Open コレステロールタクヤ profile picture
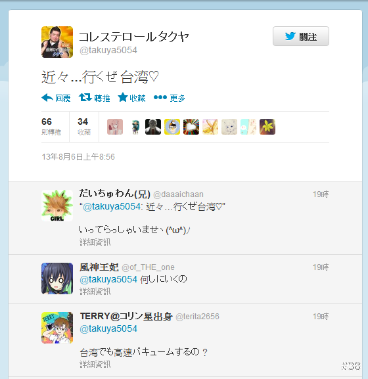 [x=57, y=42]
